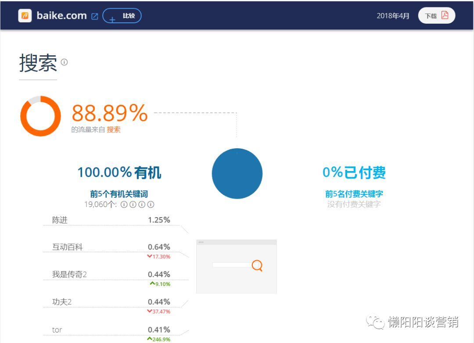474x343 pixels.
Task: Select the 1.25% value for 陈进
Action: pos(159,220)
